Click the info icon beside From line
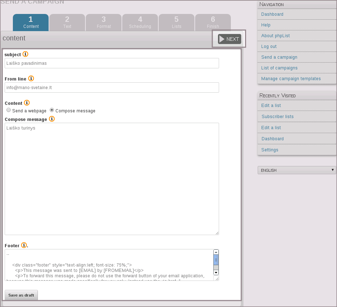Viewport: 337px width, 307px height. (31, 78)
